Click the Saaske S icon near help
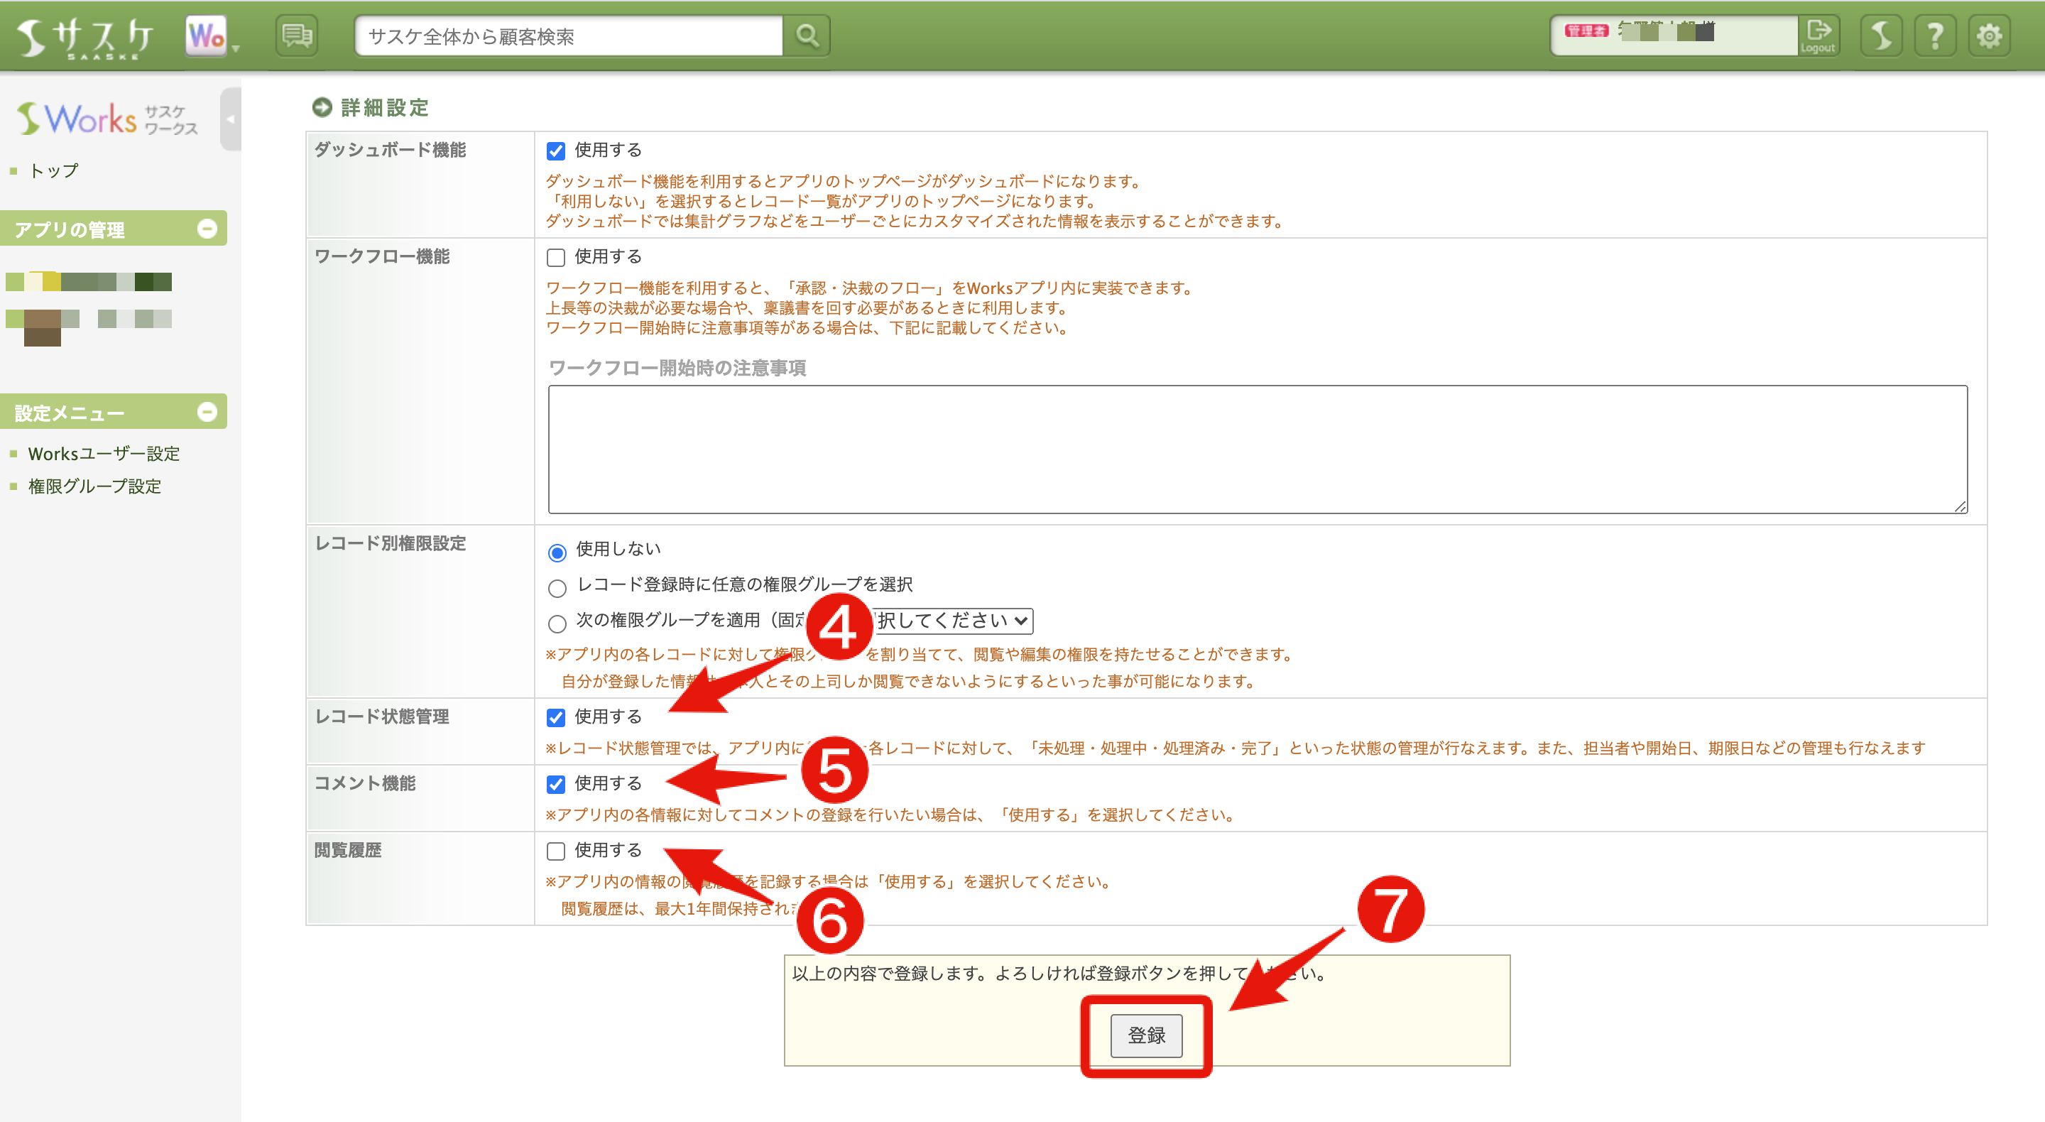2045x1122 pixels. [1882, 36]
